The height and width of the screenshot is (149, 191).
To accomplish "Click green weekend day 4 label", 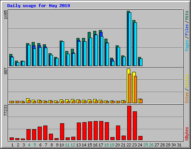I will pos(29,145).
